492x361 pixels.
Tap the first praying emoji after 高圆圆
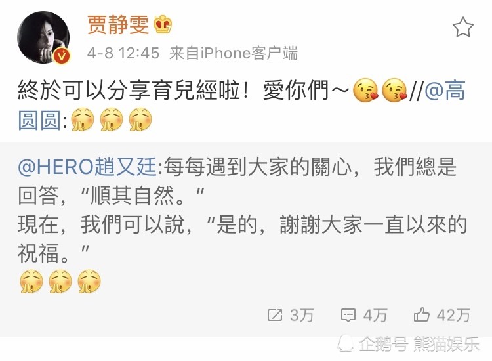82,119
